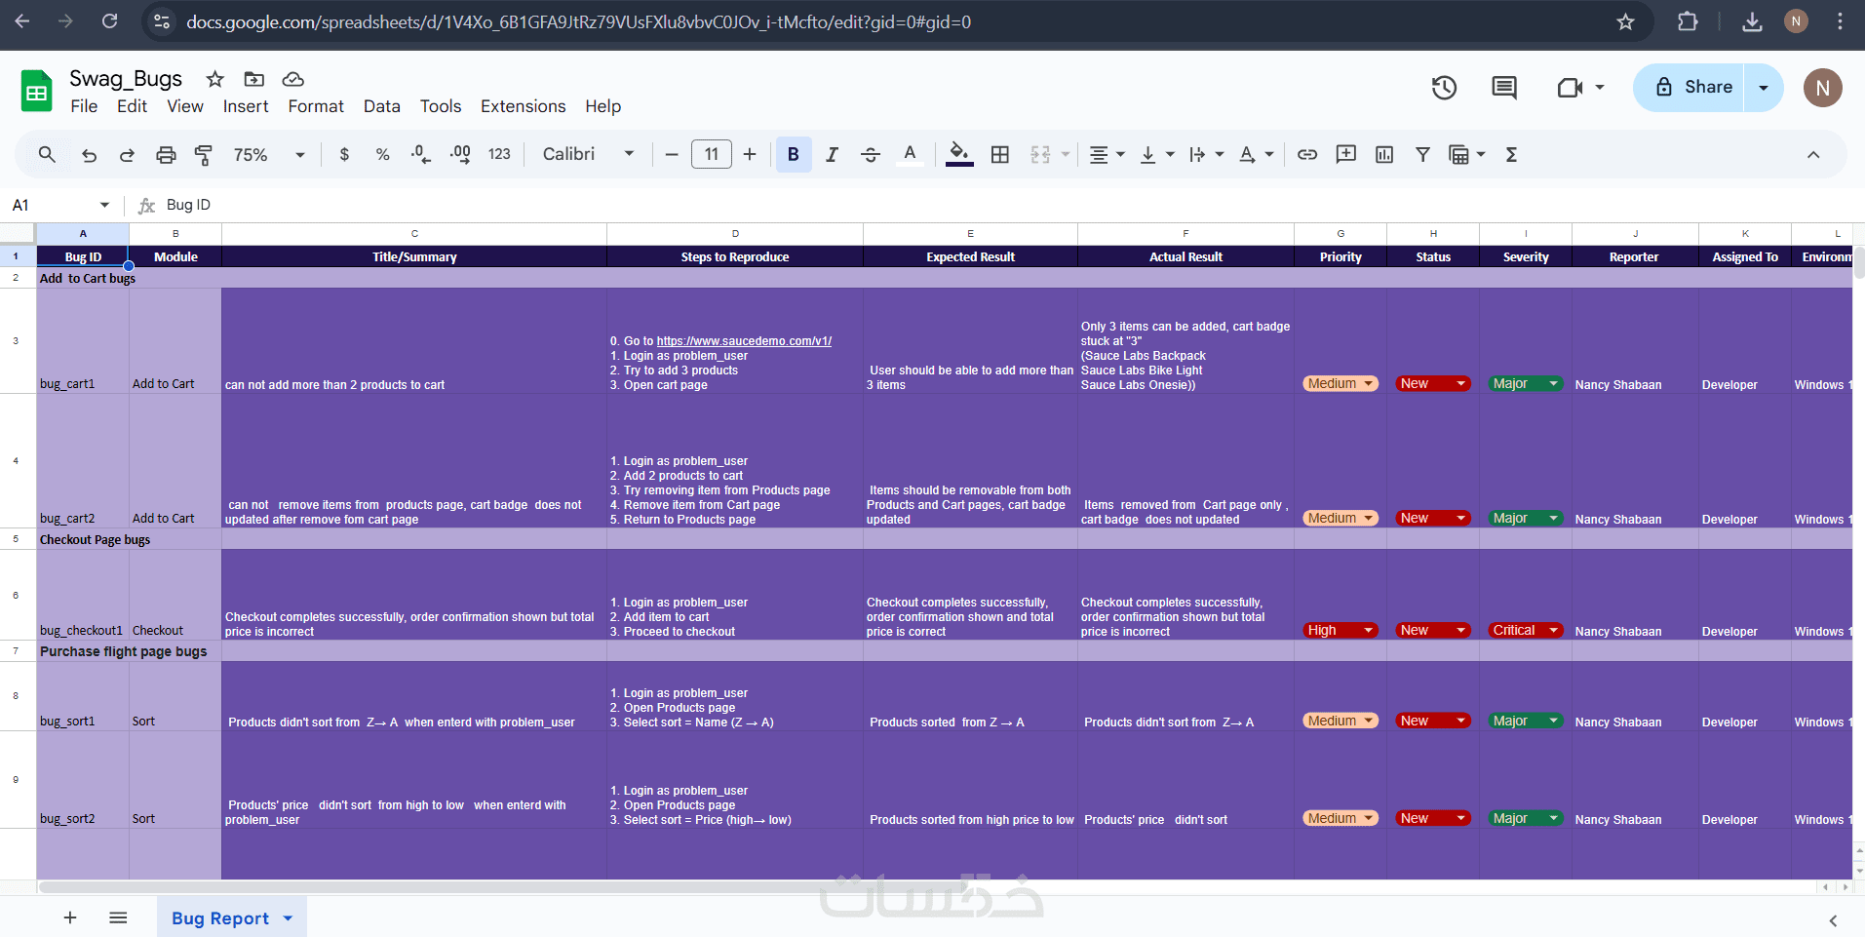Click the Name Box showing A1

60,205
